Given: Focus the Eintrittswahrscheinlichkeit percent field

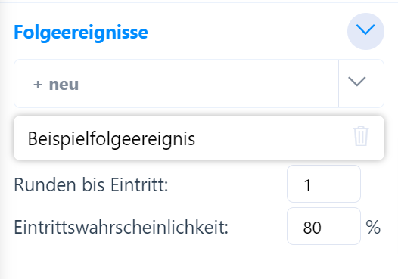Looking at the screenshot, I should [x=324, y=226].
